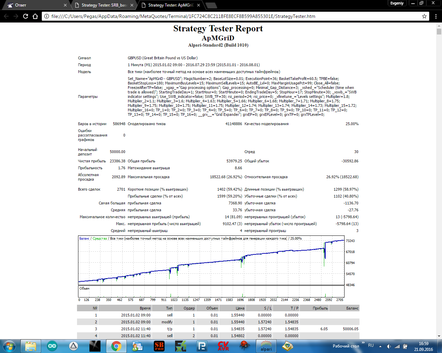Click the scrollbar down arrow
Screen dimensions: 442x353
tap(439, 336)
